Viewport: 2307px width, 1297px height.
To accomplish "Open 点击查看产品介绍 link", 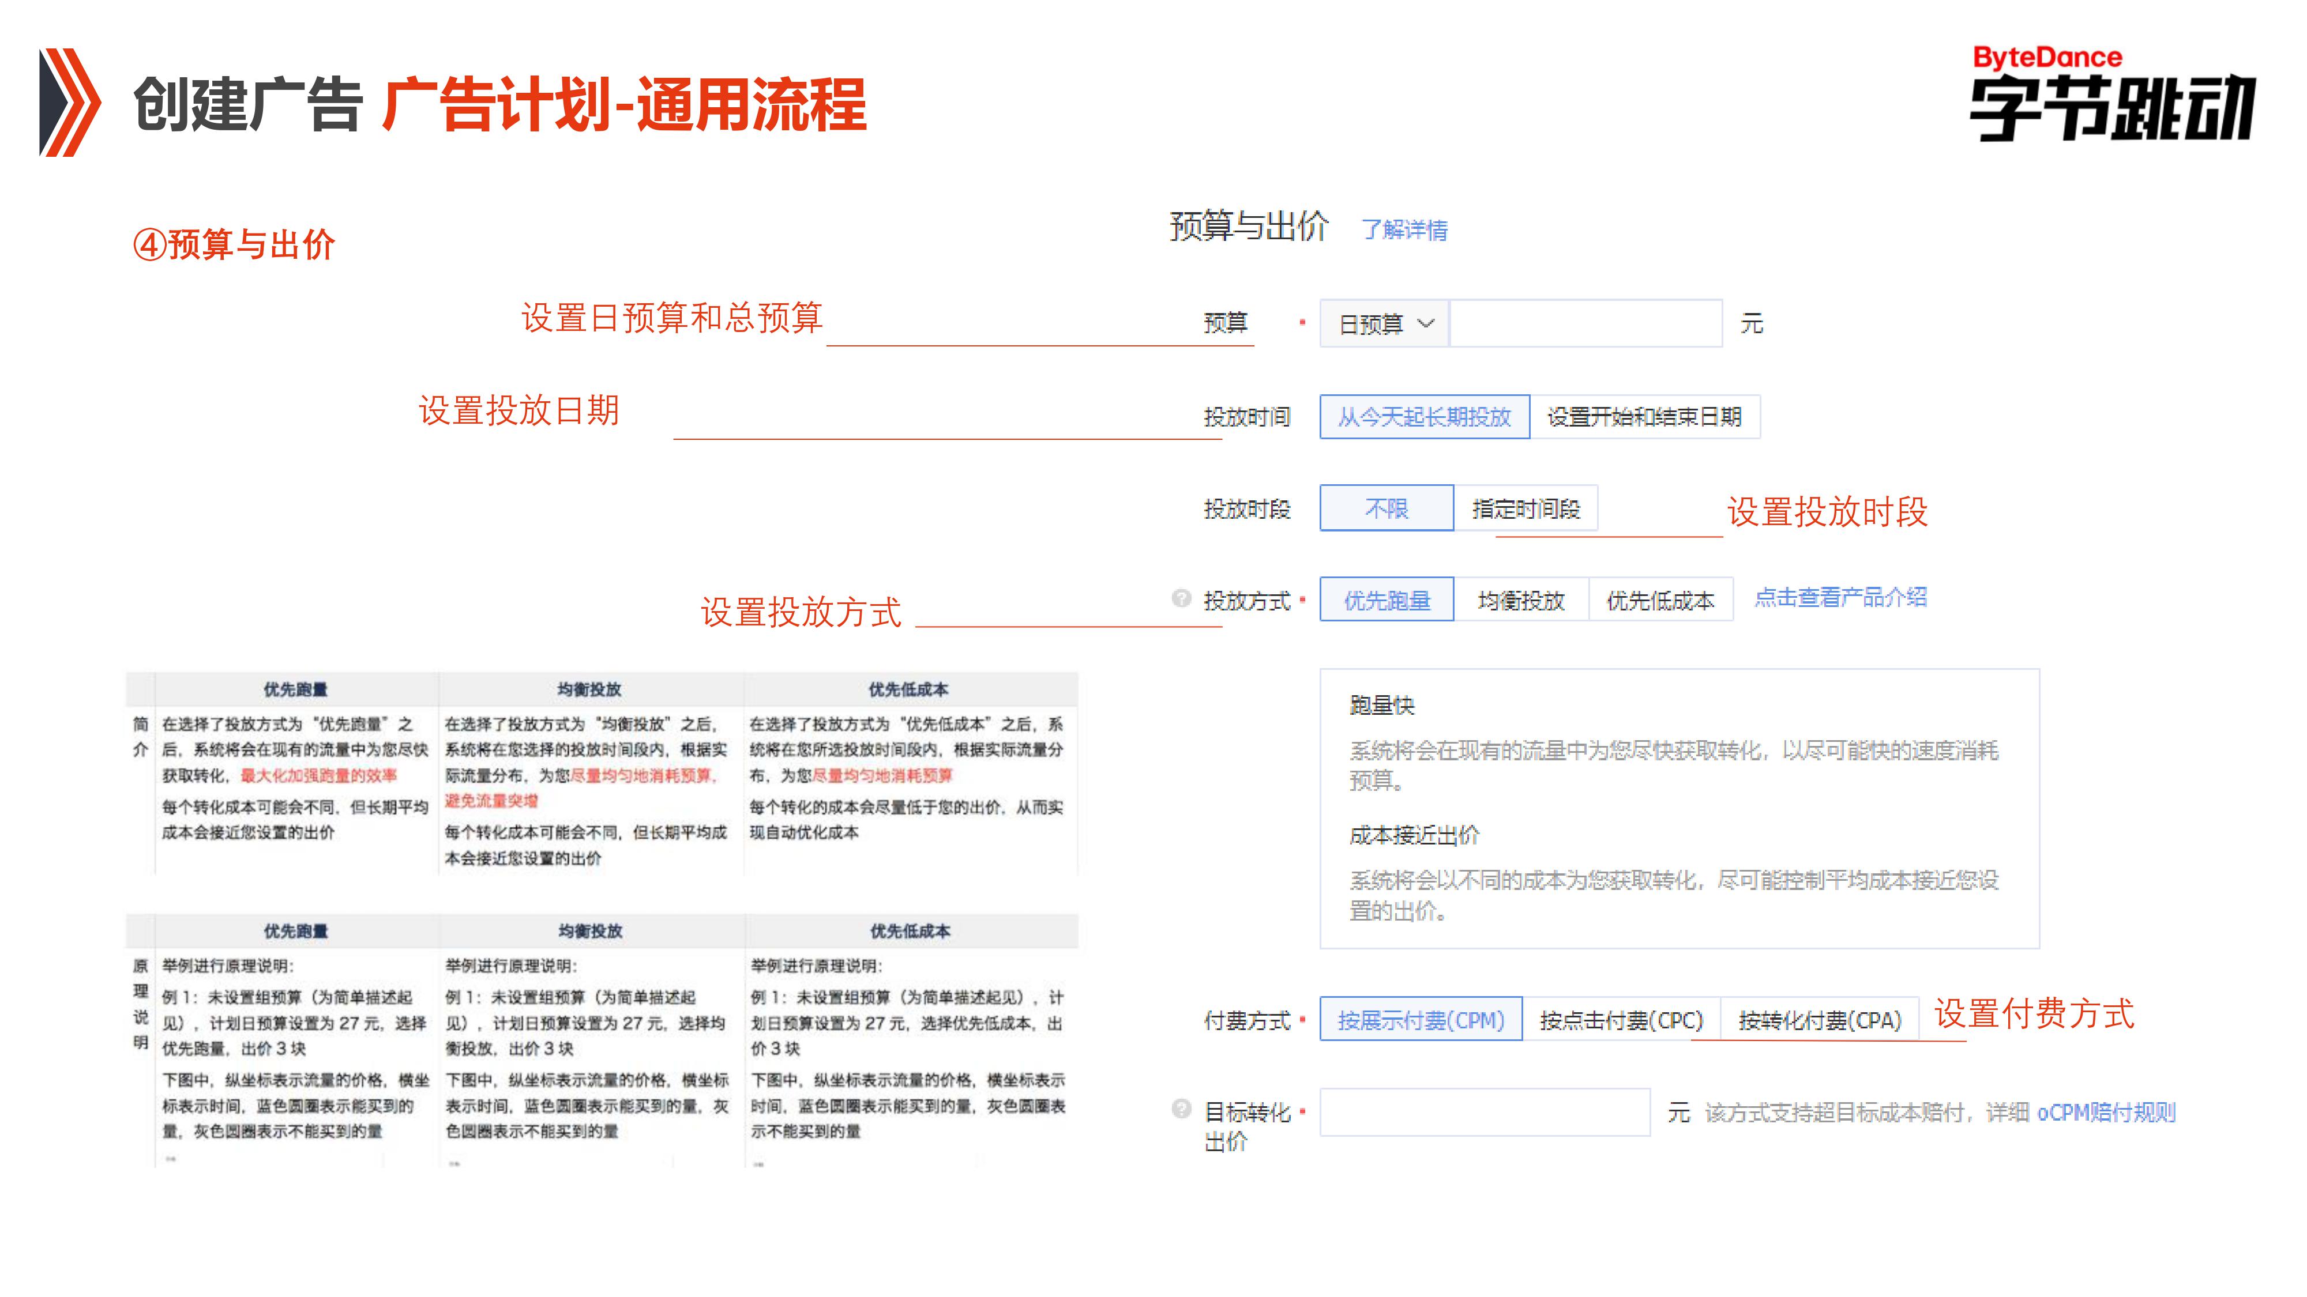I will tap(1840, 597).
